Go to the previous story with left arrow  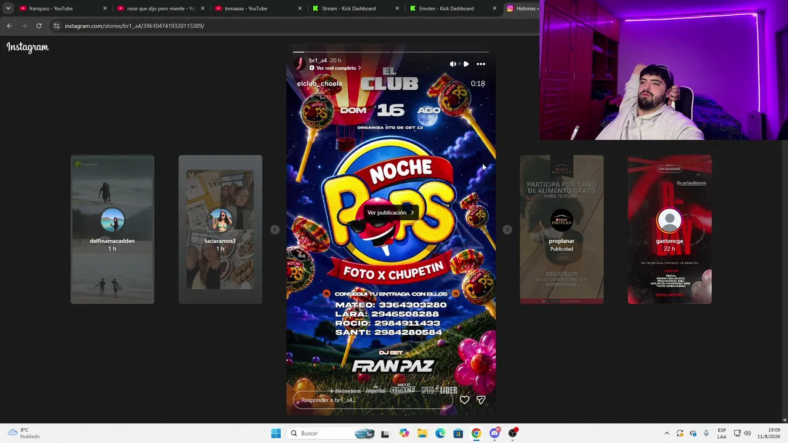(x=275, y=229)
